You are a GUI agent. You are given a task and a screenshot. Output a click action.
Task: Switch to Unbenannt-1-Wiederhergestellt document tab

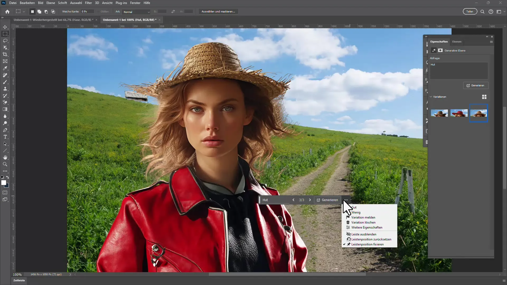(x=53, y=20)
